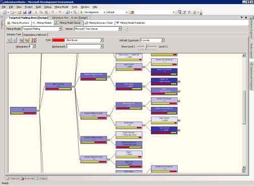Click the tree view scroll-up arrow

coord(244,55)
